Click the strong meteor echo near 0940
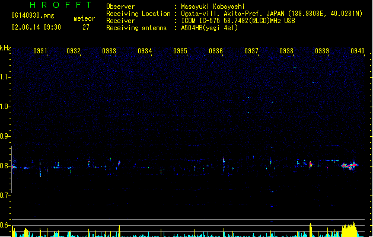 pyautogui.click(x=350, y=165)
